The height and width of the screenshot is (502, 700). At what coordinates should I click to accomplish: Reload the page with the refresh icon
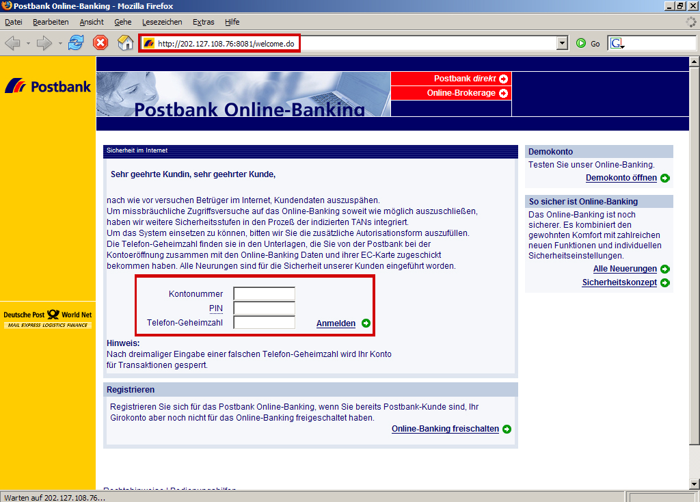(x=76, y=43)
